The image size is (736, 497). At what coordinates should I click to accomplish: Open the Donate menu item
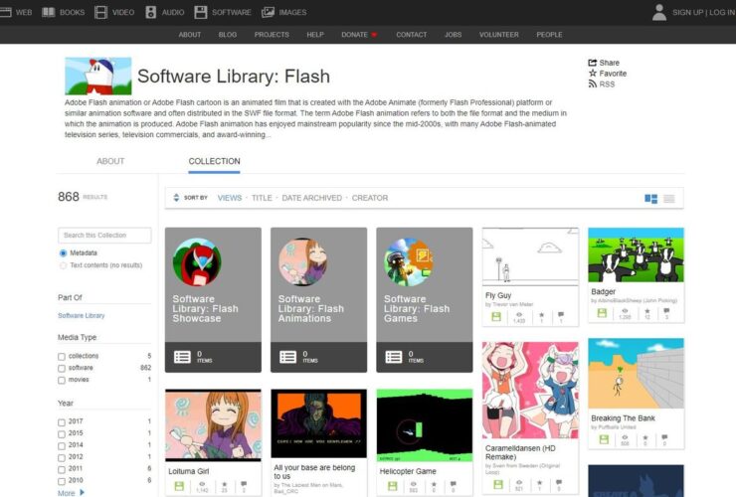pyautogui.click(x=354, y=35)
